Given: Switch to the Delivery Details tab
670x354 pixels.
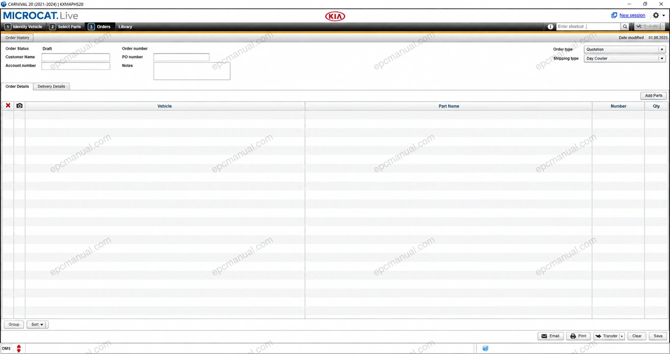Looking at the screenshot, I should click(52, 86).
